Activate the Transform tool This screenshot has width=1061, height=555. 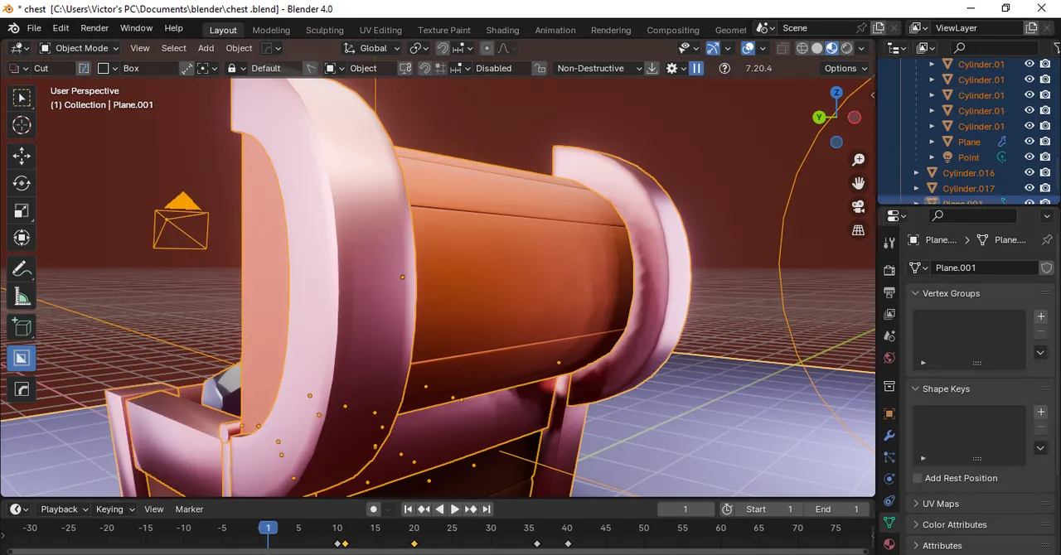22,239
